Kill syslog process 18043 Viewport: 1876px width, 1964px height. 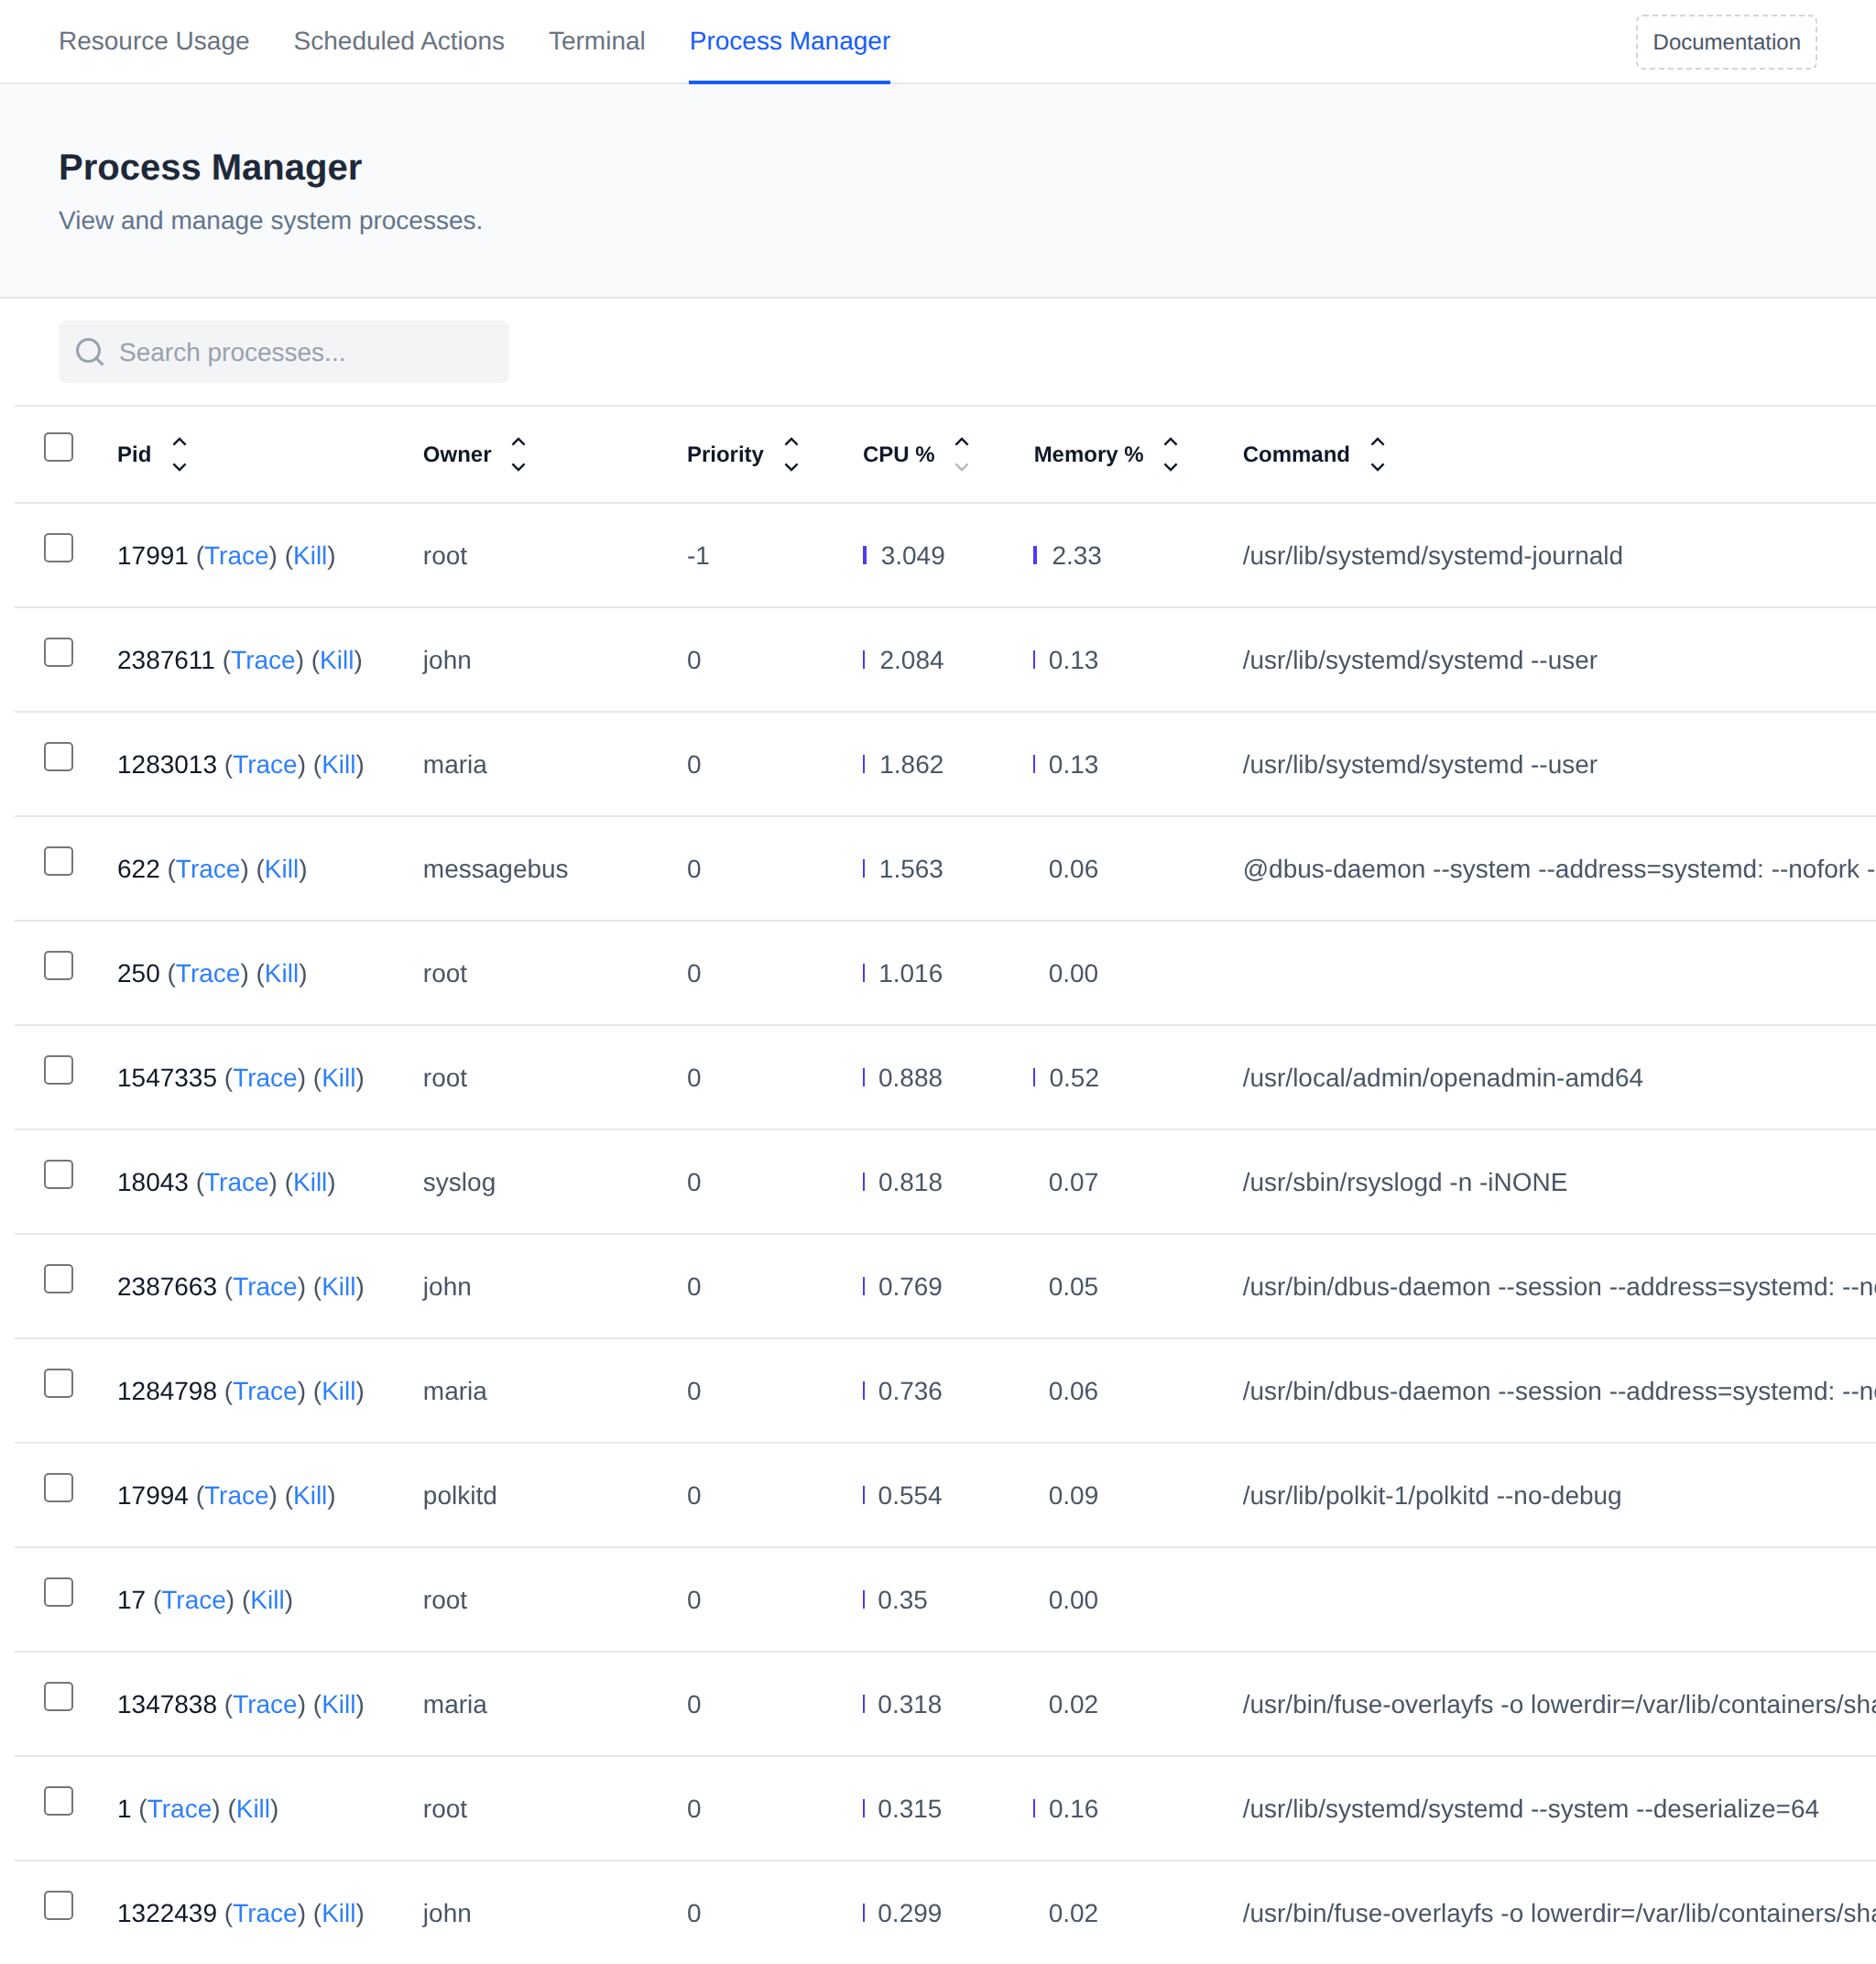click(x=310, y=1182)
